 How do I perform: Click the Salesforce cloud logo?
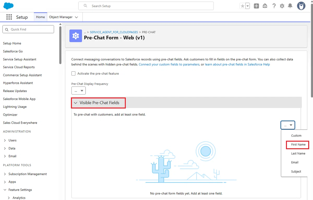coord(9,6)
